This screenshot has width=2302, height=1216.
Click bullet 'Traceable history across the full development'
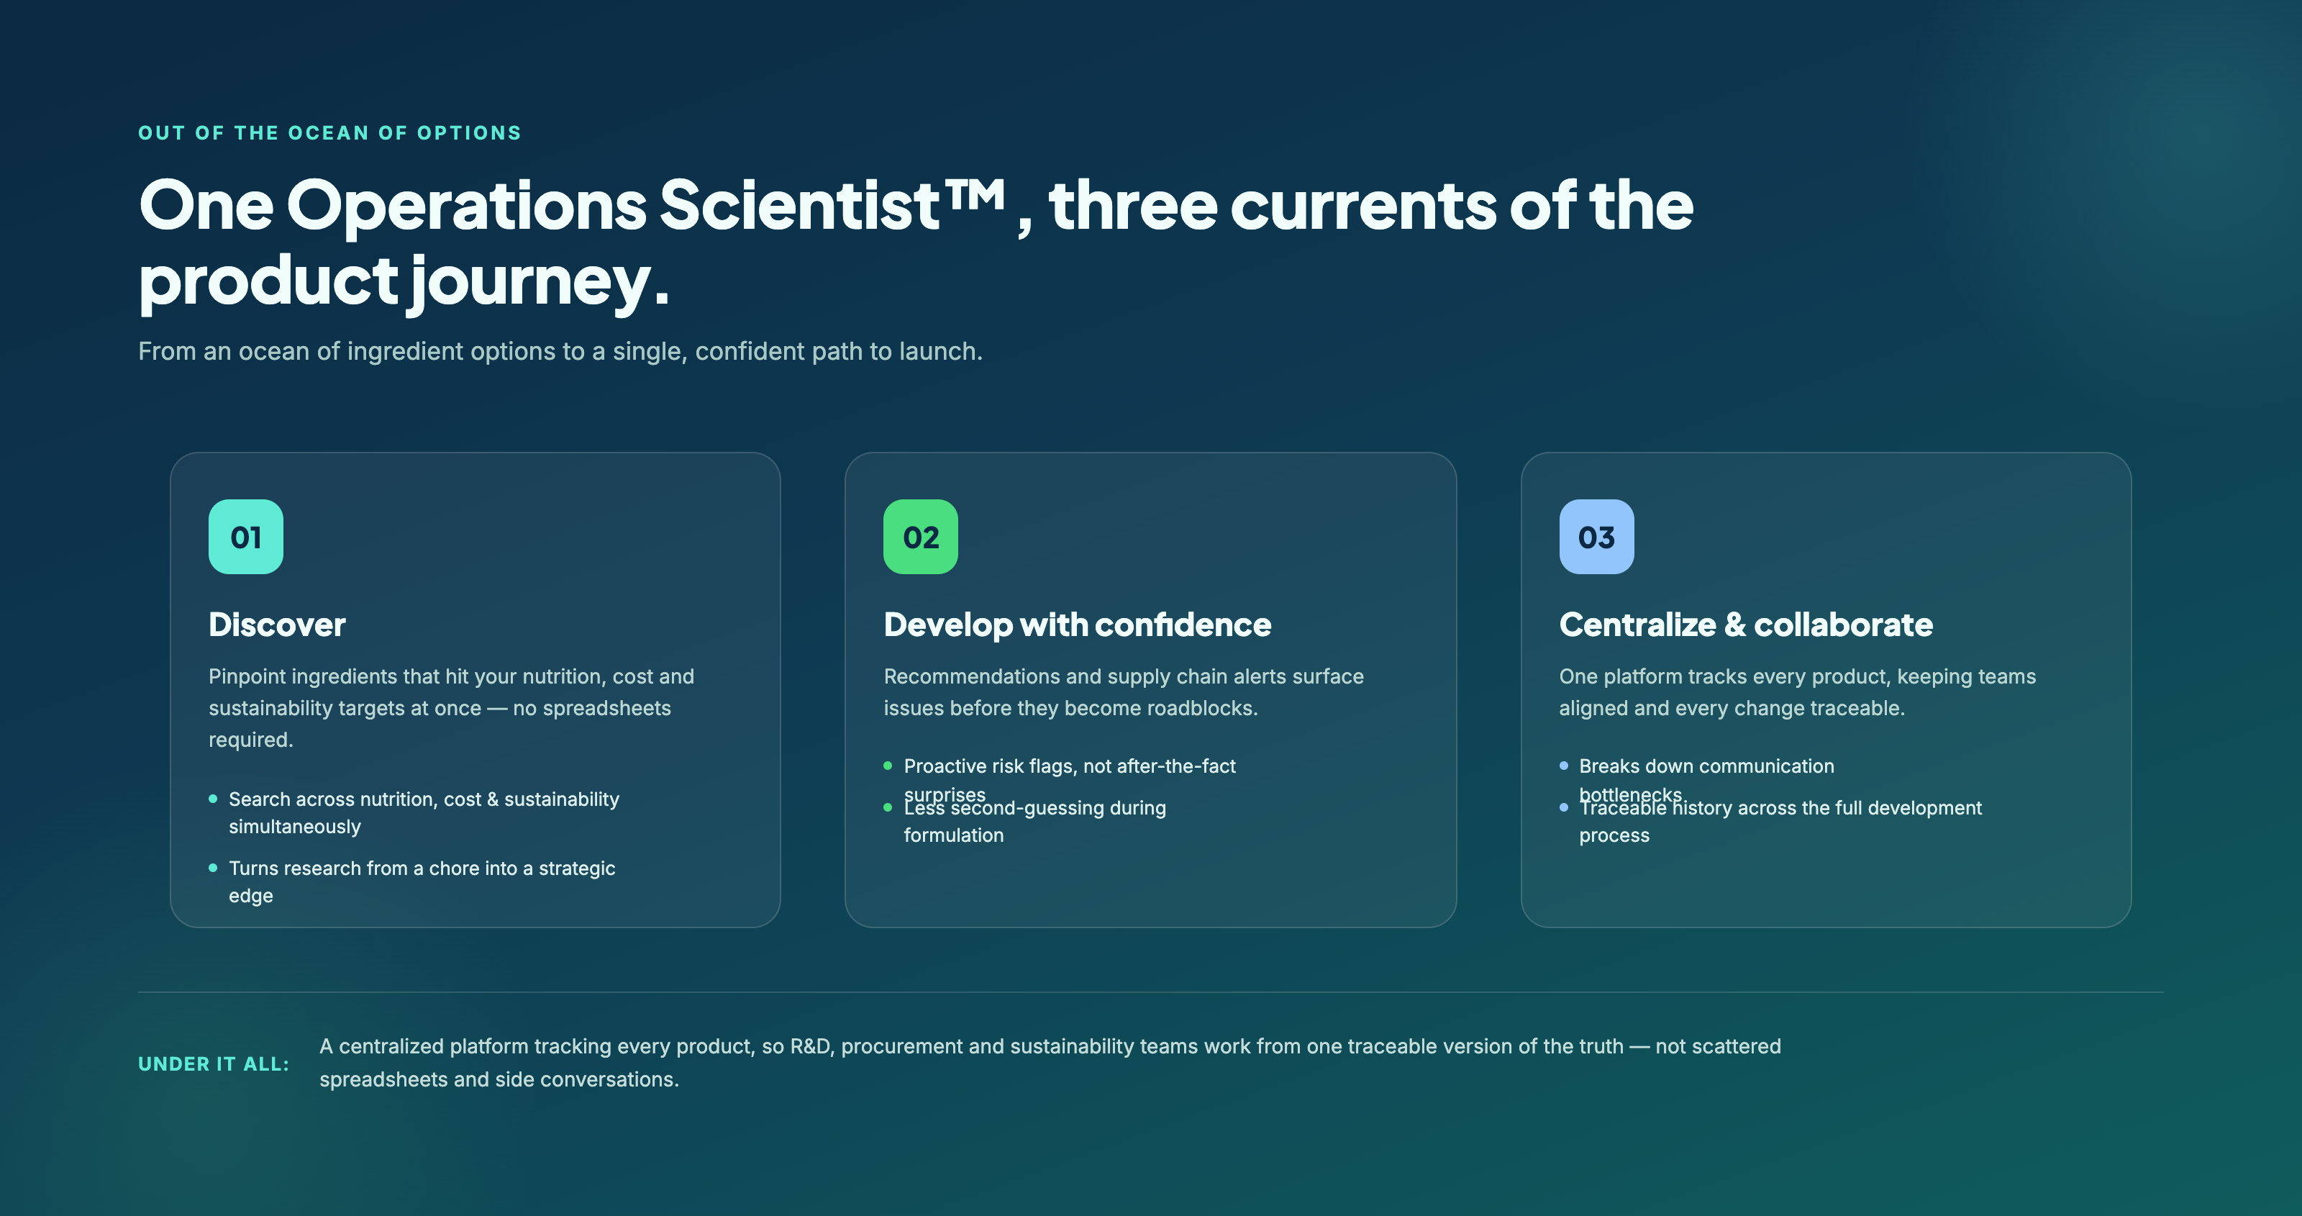[x=1780, y=821]
